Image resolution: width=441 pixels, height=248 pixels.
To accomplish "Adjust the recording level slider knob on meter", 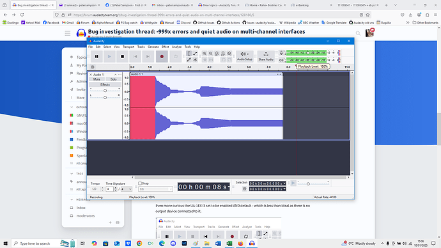I will point(307,52).
